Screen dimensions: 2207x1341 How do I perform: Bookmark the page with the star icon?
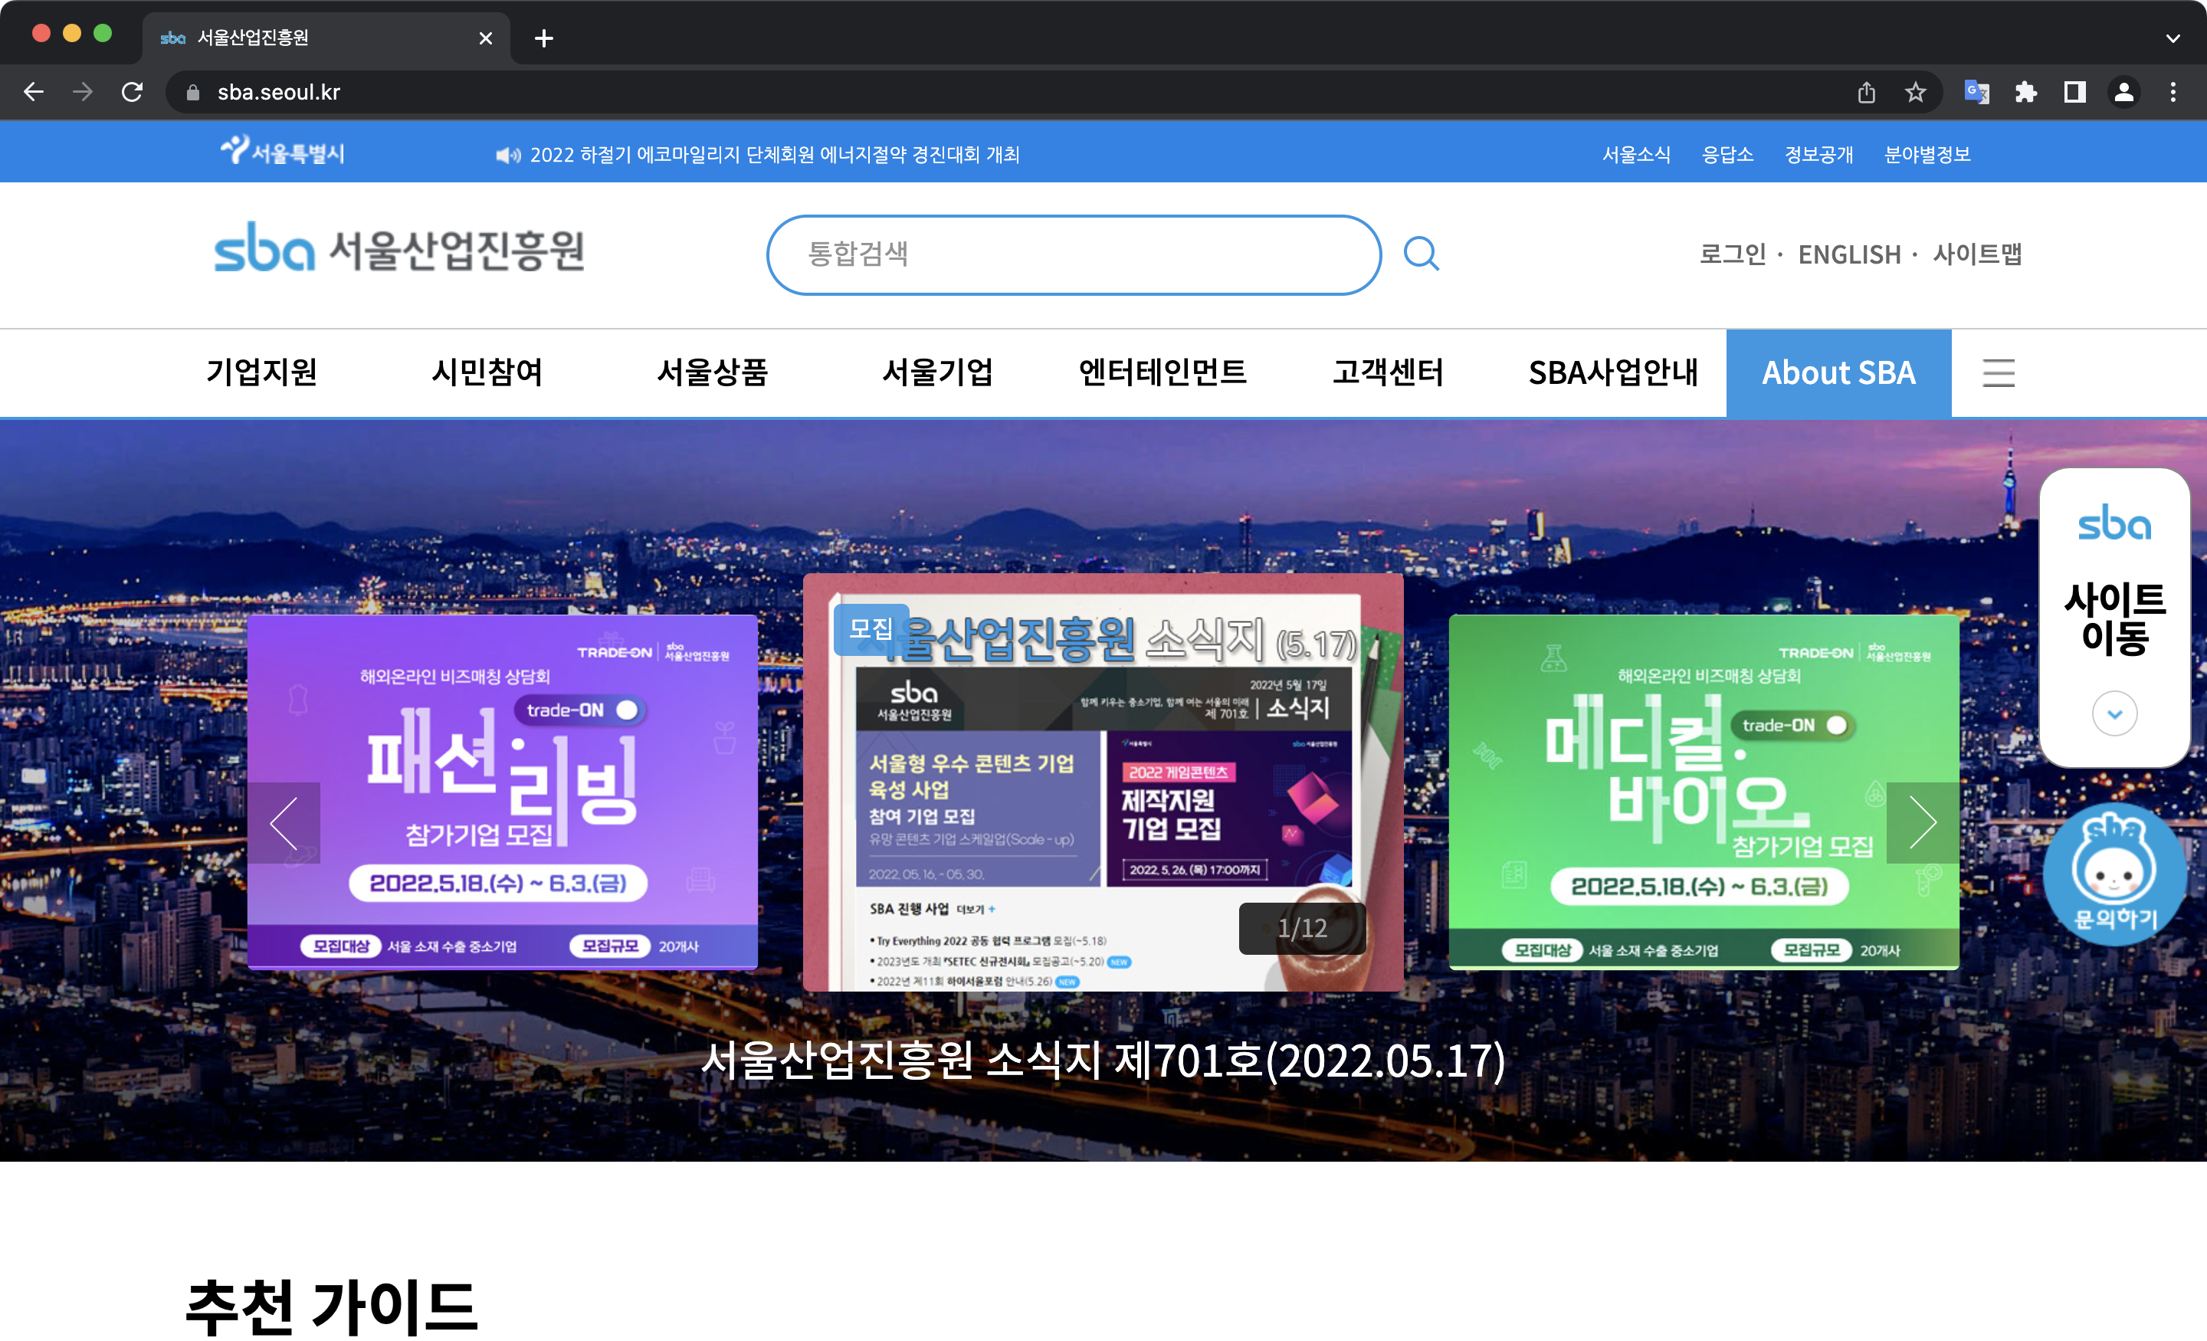(1915, 91)
